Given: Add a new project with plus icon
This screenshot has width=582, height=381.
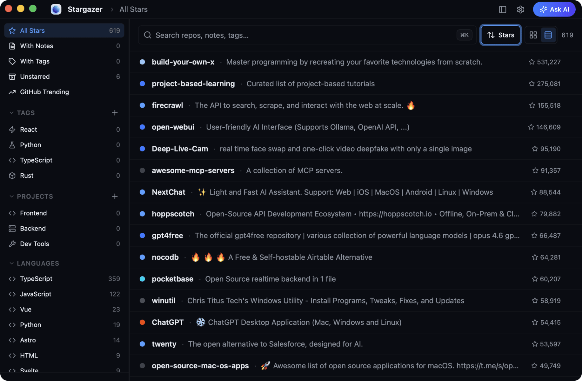Looking at the screenshot, I should (x=115, y=196).
